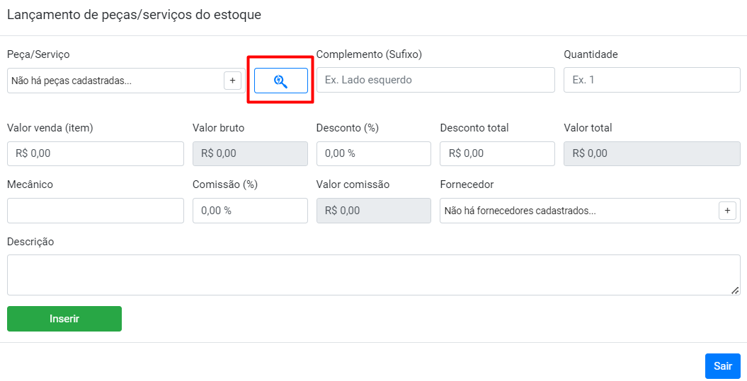Add new supplier with plus icon
The height and width of the screenshot is (381, 747).
(x=727, y=211)
